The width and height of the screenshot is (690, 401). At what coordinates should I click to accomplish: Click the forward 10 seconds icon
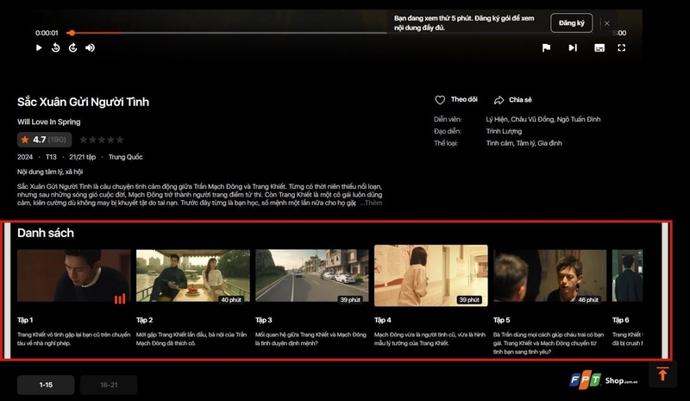pyautogui.click(x=73, y=48)
